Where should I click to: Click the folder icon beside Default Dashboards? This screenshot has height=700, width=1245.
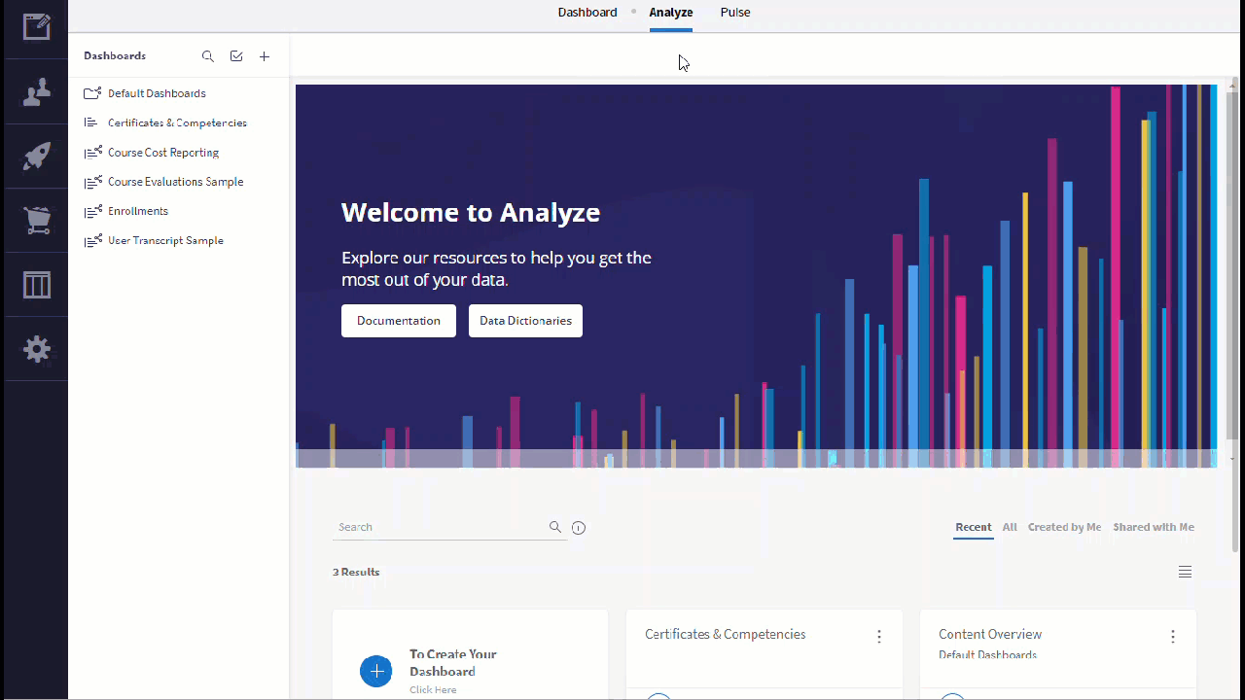pos(92,93)
